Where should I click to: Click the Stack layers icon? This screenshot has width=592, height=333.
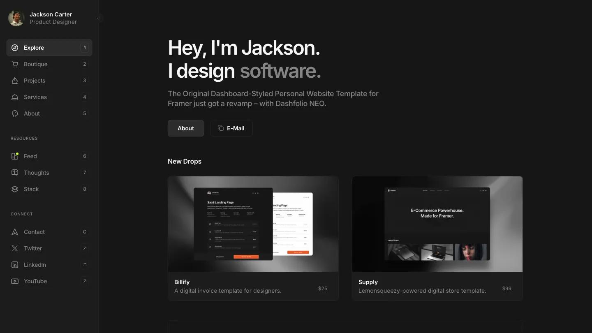pos(15,189)
